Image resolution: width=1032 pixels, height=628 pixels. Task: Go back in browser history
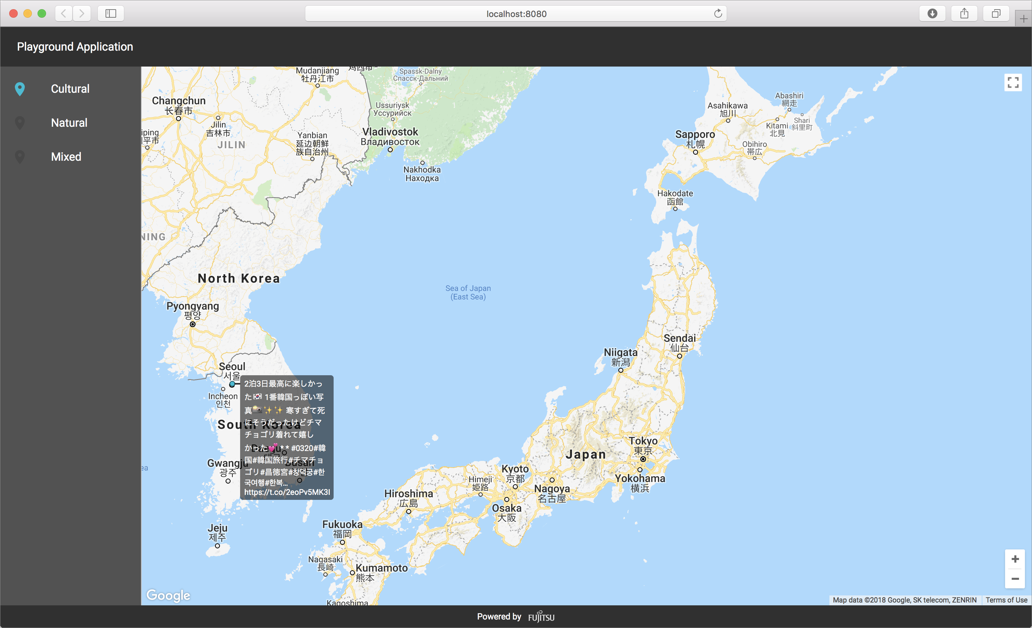pos(64,13)
